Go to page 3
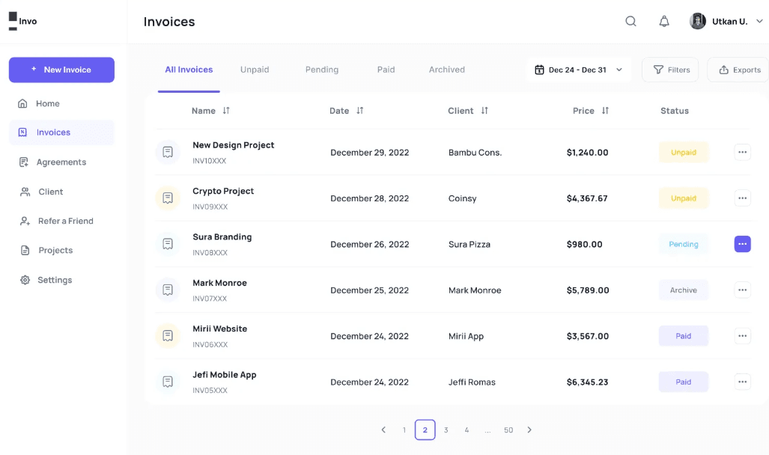This screenshot has width=769, height=455. pyautogui.click(x=446, y=430)
